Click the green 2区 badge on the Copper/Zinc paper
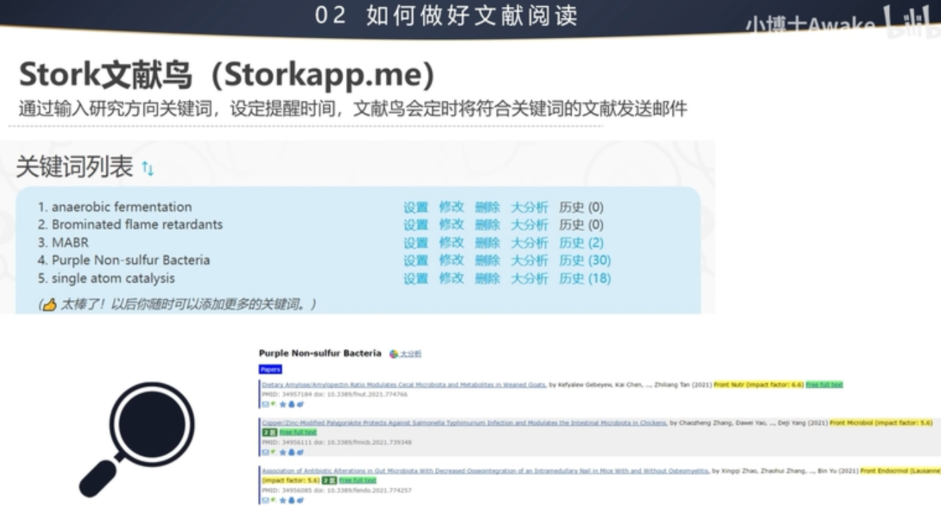Screen dimensions: 941x511 tap(270, 433)
